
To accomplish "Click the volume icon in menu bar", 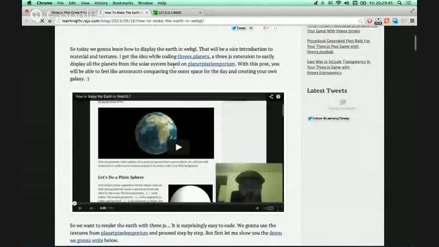I will tap(346, 3).
